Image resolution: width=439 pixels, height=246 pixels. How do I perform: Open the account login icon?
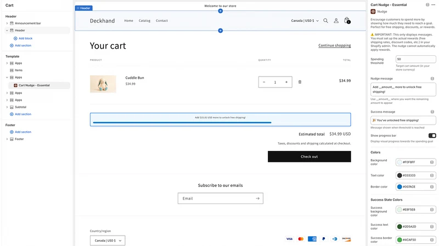click(x=336, y=21)
